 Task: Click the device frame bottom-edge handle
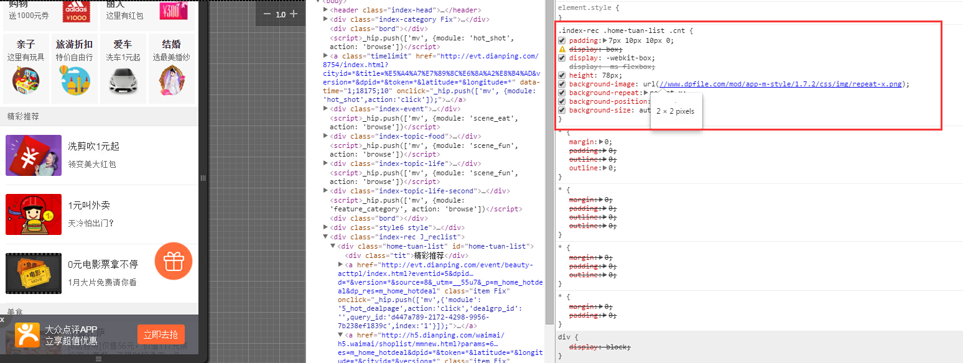click(98, 359)
